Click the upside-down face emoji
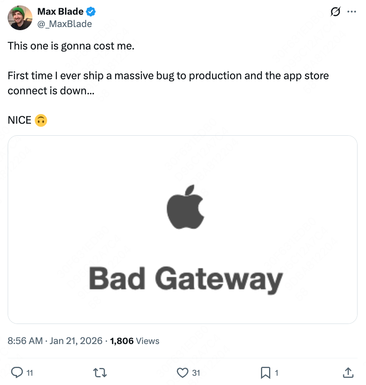The width and height of the screenshot is (366, 385). click(41, 120)
